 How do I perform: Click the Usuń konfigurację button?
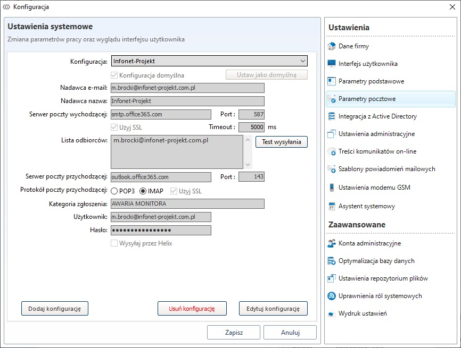[x=192, y=308]
